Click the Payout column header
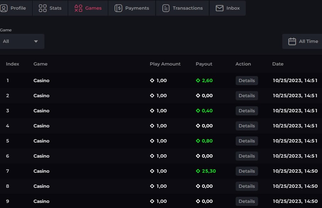 (x=204, y=64)
